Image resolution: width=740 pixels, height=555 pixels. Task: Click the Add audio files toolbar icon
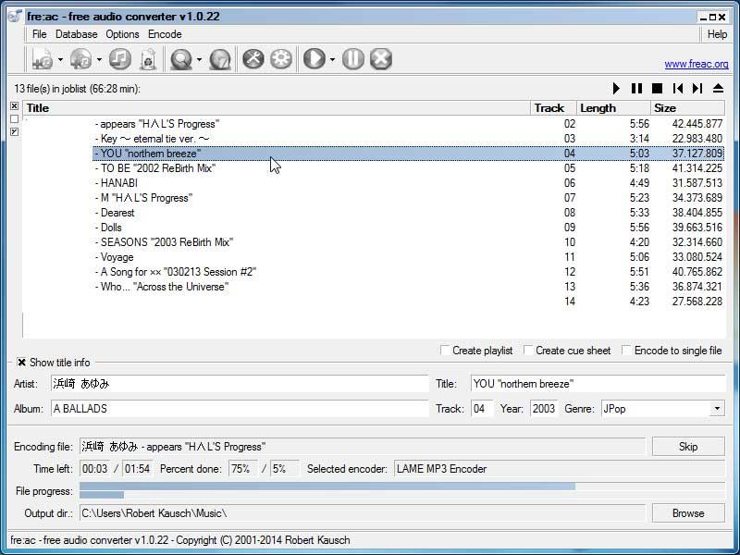pos(43,59)
